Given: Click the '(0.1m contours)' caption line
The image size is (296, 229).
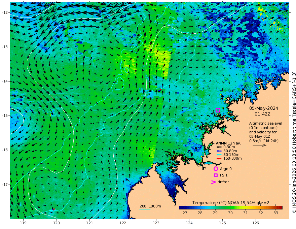Looking at the screenshot, I should pyautogui.click(x=263, y=128).
